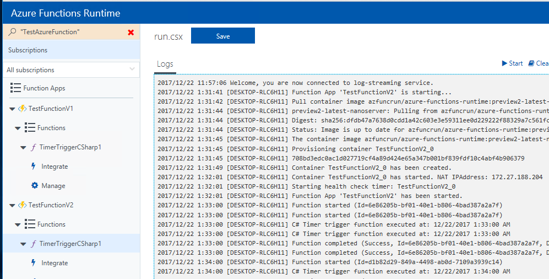Click the "Pull container image" log line
Screen dimensions: 549x279
tap(353, 101)
